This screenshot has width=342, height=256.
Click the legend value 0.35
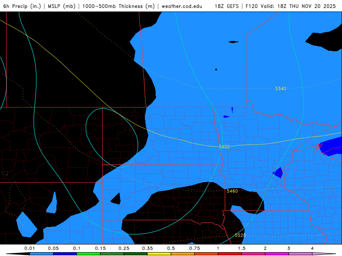(147, 248)
